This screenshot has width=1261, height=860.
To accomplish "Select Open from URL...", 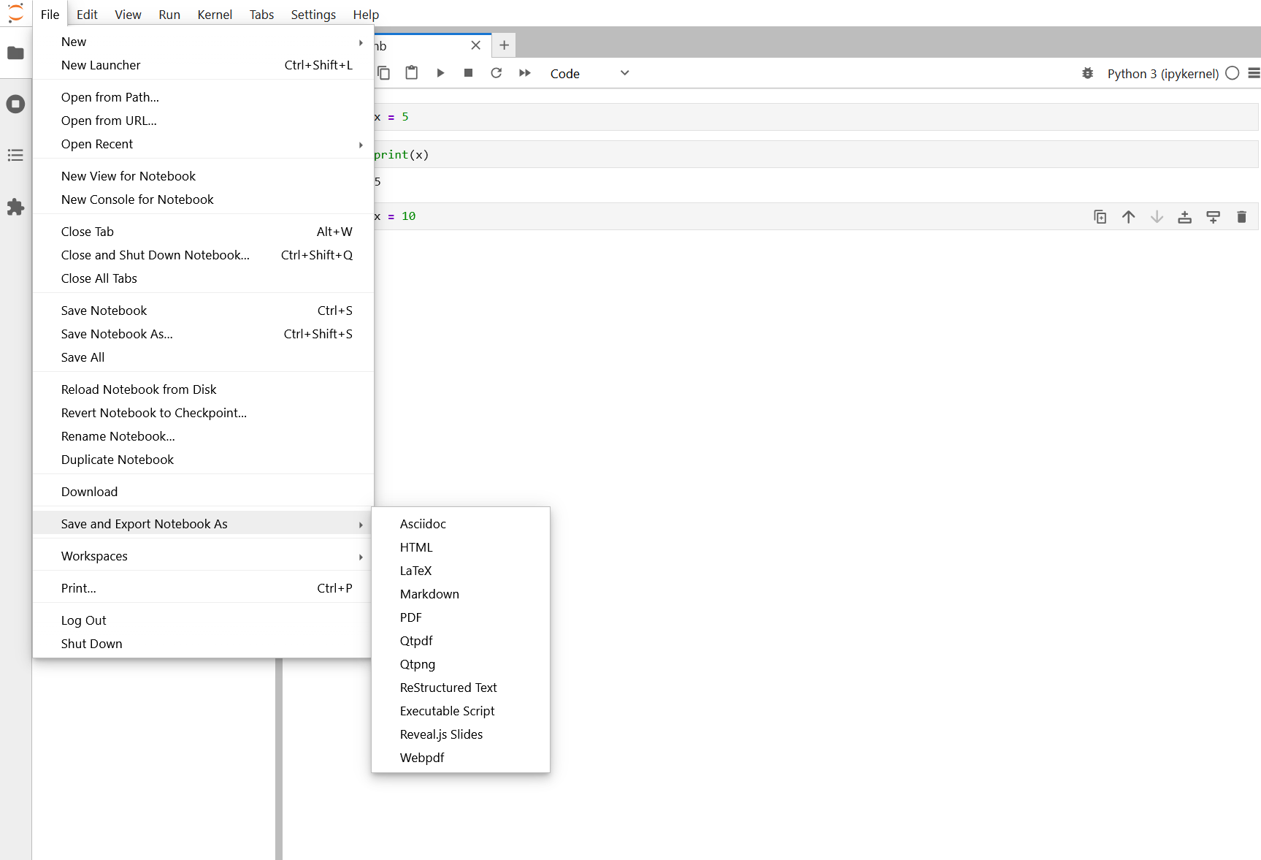I will click(x=203, y=121).
